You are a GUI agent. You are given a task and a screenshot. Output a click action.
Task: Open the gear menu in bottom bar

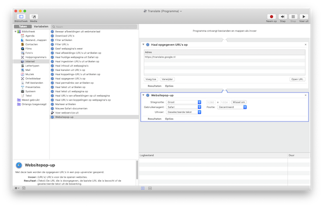coord(17,188)
